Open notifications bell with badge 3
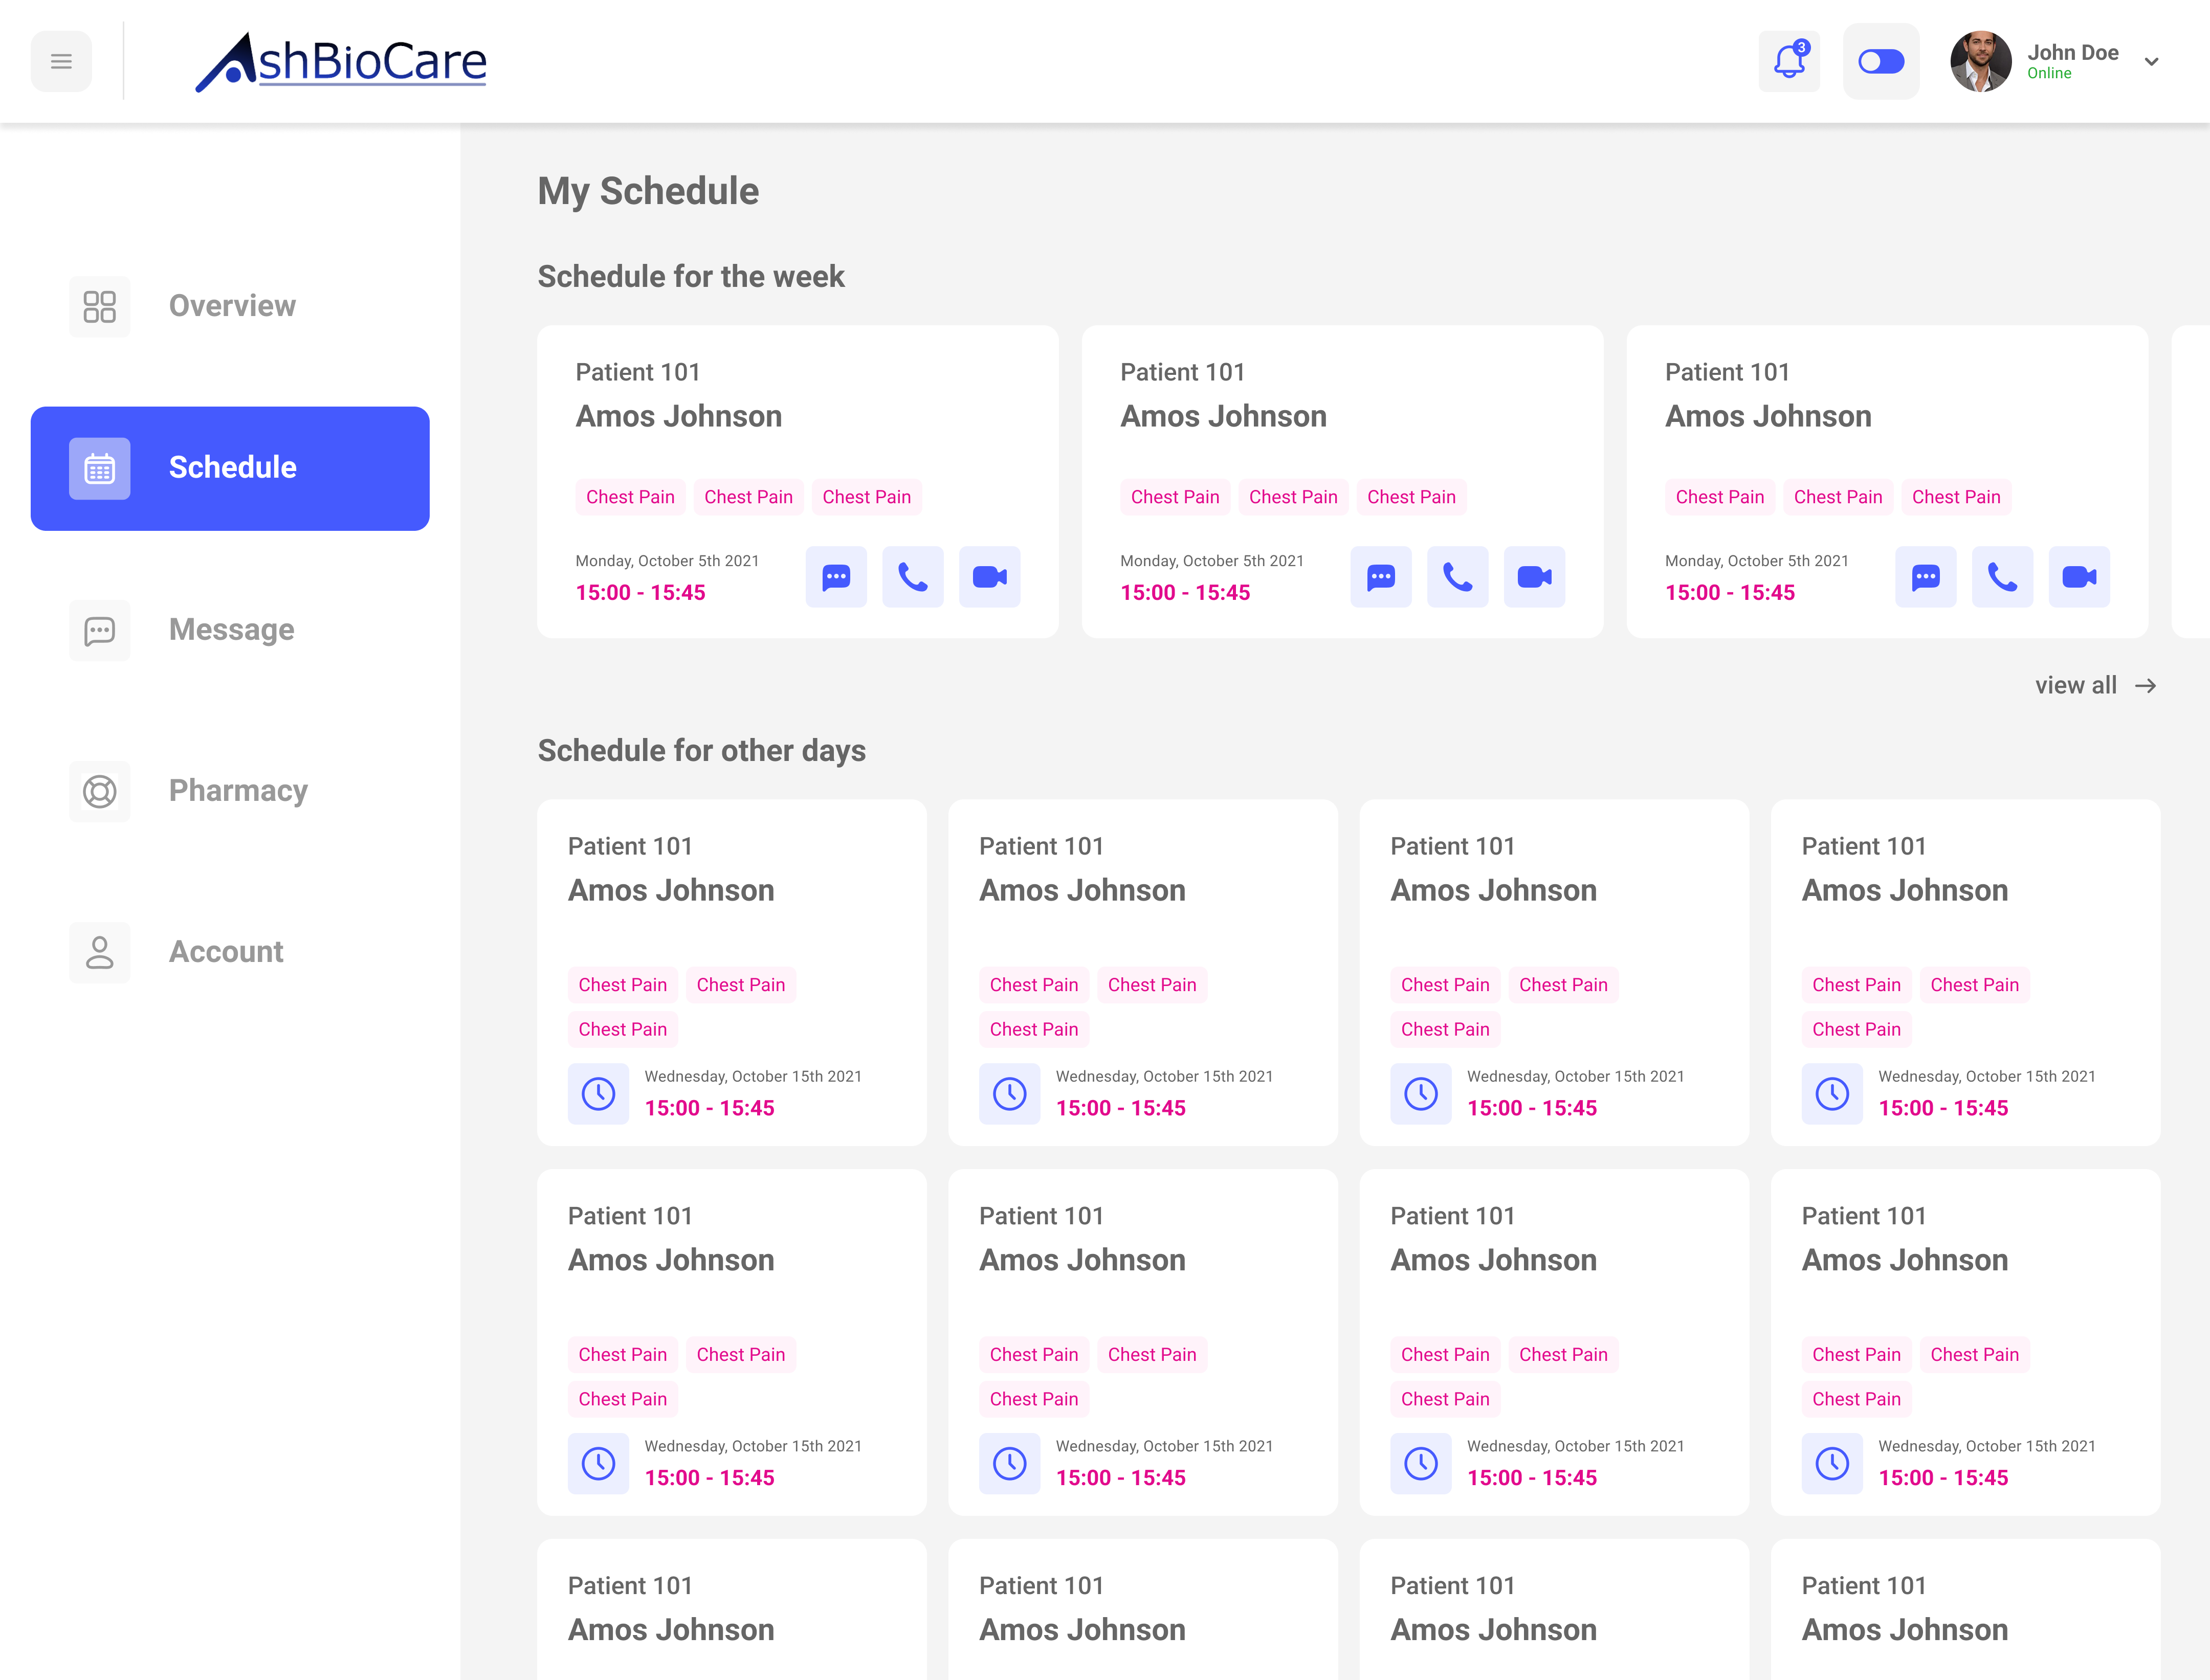2210x1680 pixels. tap(1789, 62)
